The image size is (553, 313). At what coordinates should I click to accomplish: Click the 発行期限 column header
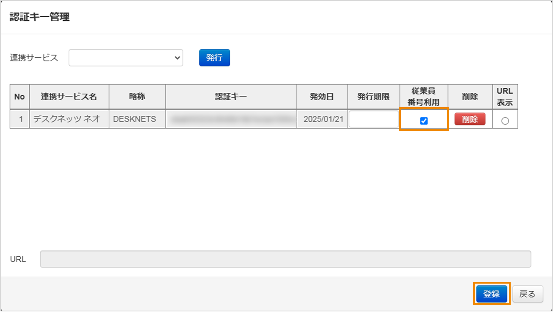tap(373, 97)
